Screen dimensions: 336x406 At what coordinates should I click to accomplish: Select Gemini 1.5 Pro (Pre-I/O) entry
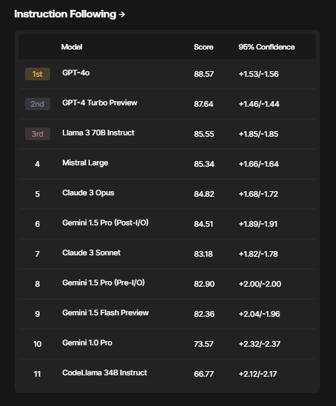click(103, 283)
